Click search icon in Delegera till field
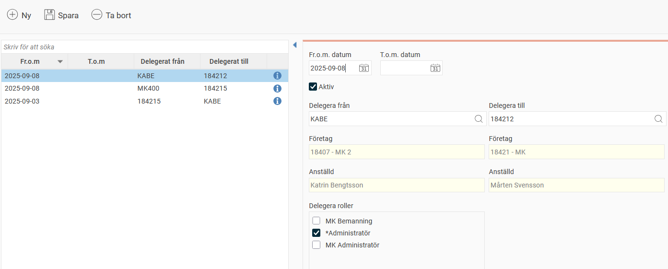The image size is (668, 269). pyautogui.click(x=658, y=119)
